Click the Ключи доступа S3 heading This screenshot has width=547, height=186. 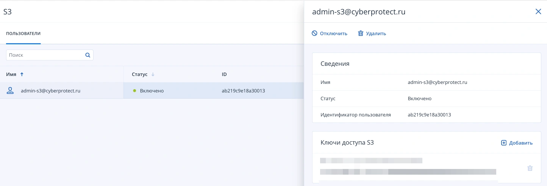(347, 143)
